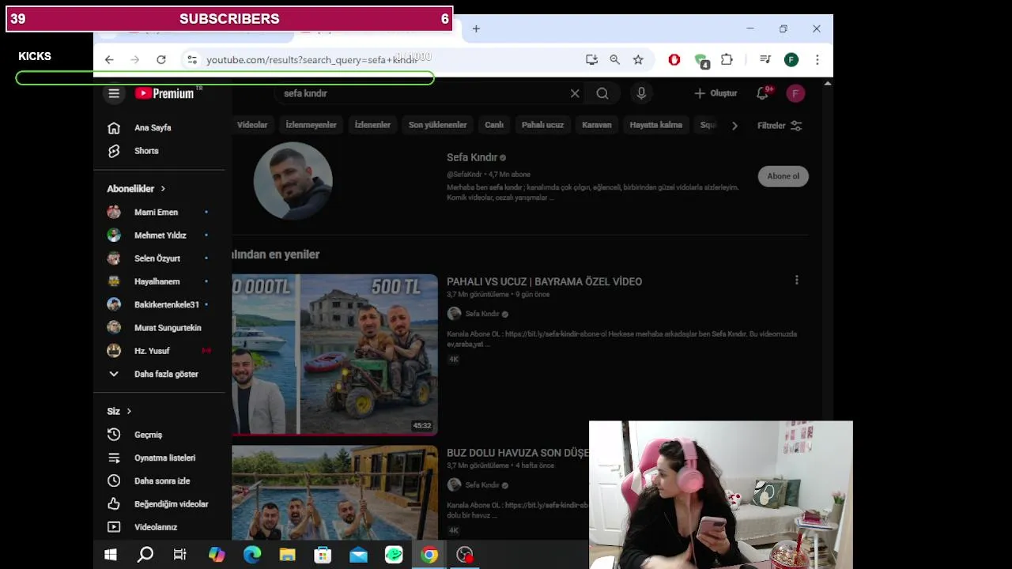Open Microsoft Edge from the taskbar
This screenshot has width=1012, height=569.
pyautogui.click(x=252, y=555)
